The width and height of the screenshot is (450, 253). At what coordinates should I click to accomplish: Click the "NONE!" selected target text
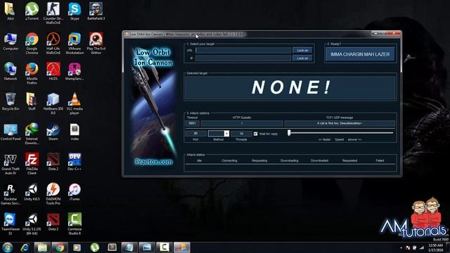(291, 87)
